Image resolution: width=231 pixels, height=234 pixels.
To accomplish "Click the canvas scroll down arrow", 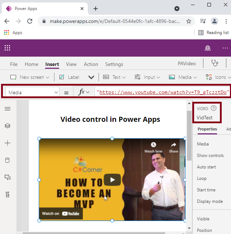I will click(189, 228).
